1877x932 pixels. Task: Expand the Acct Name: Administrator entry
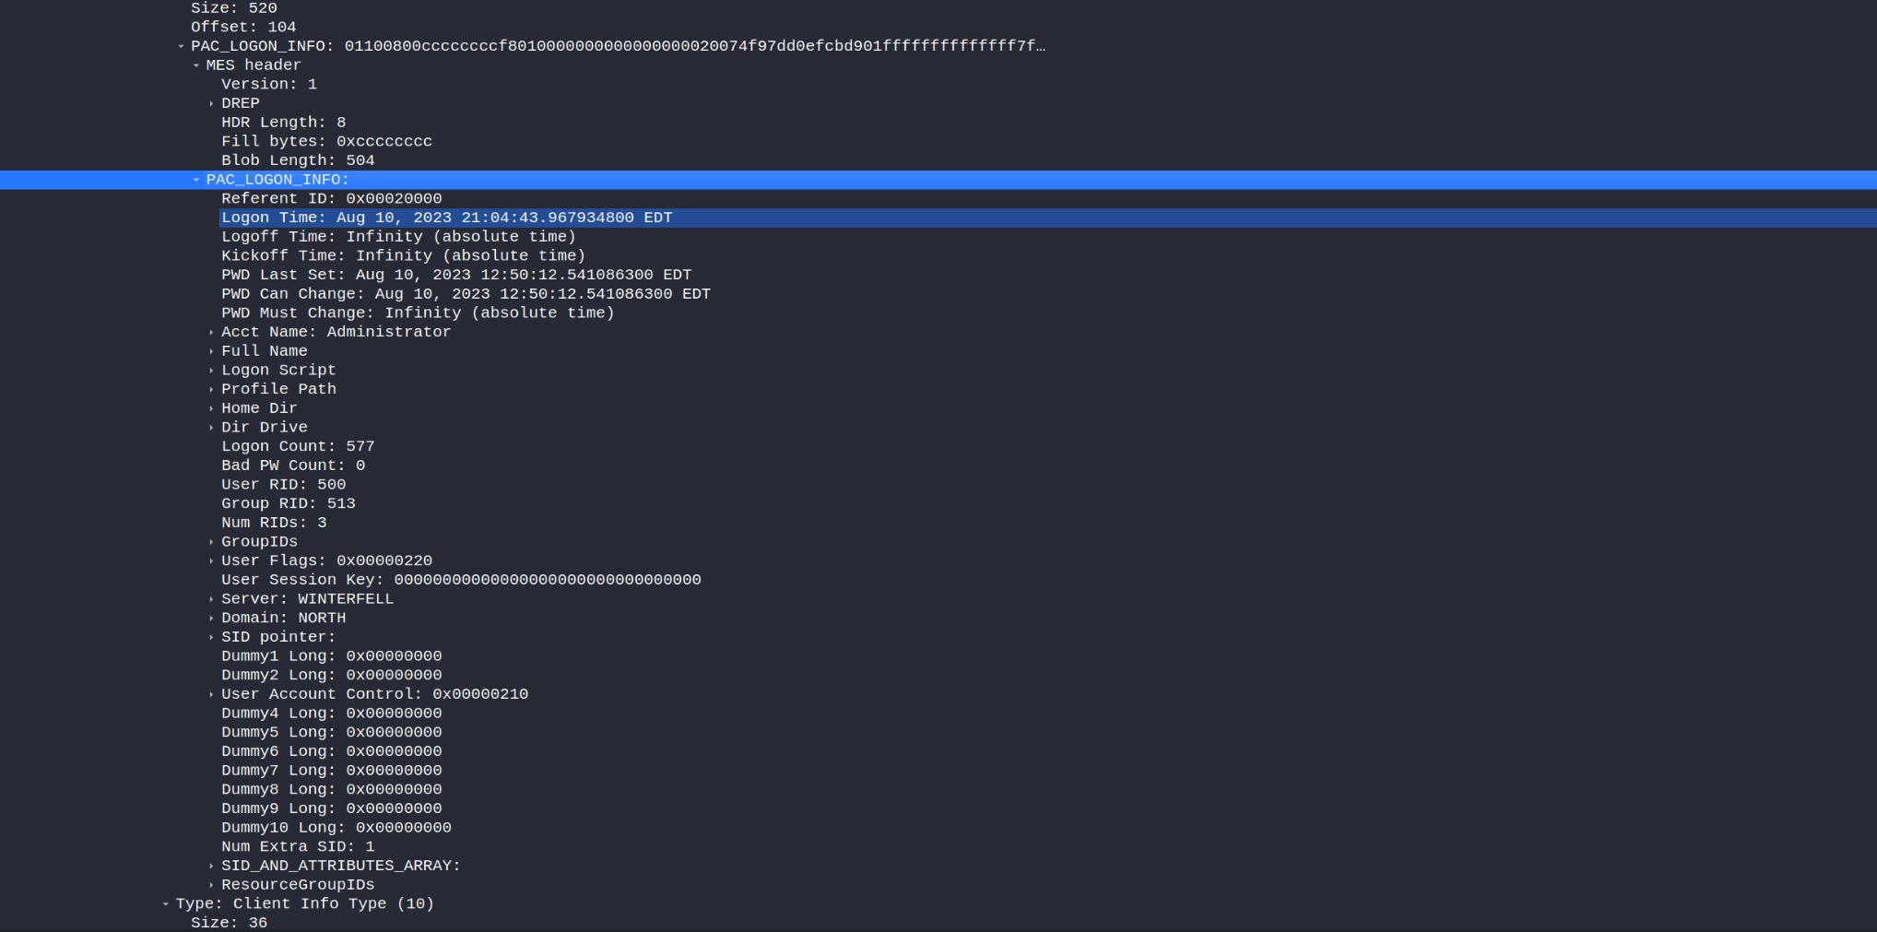click(x=211, y=333)
